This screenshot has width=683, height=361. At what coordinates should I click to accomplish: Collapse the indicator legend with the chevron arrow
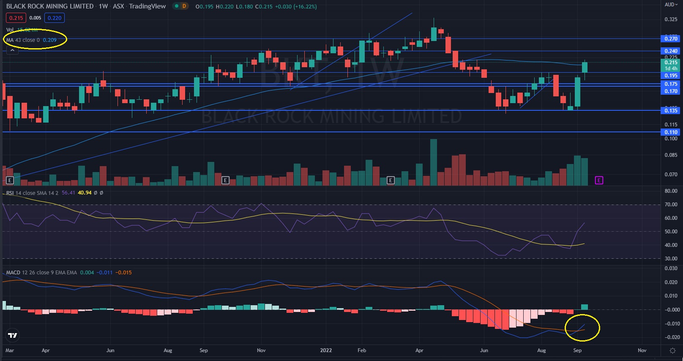point(12,50)
